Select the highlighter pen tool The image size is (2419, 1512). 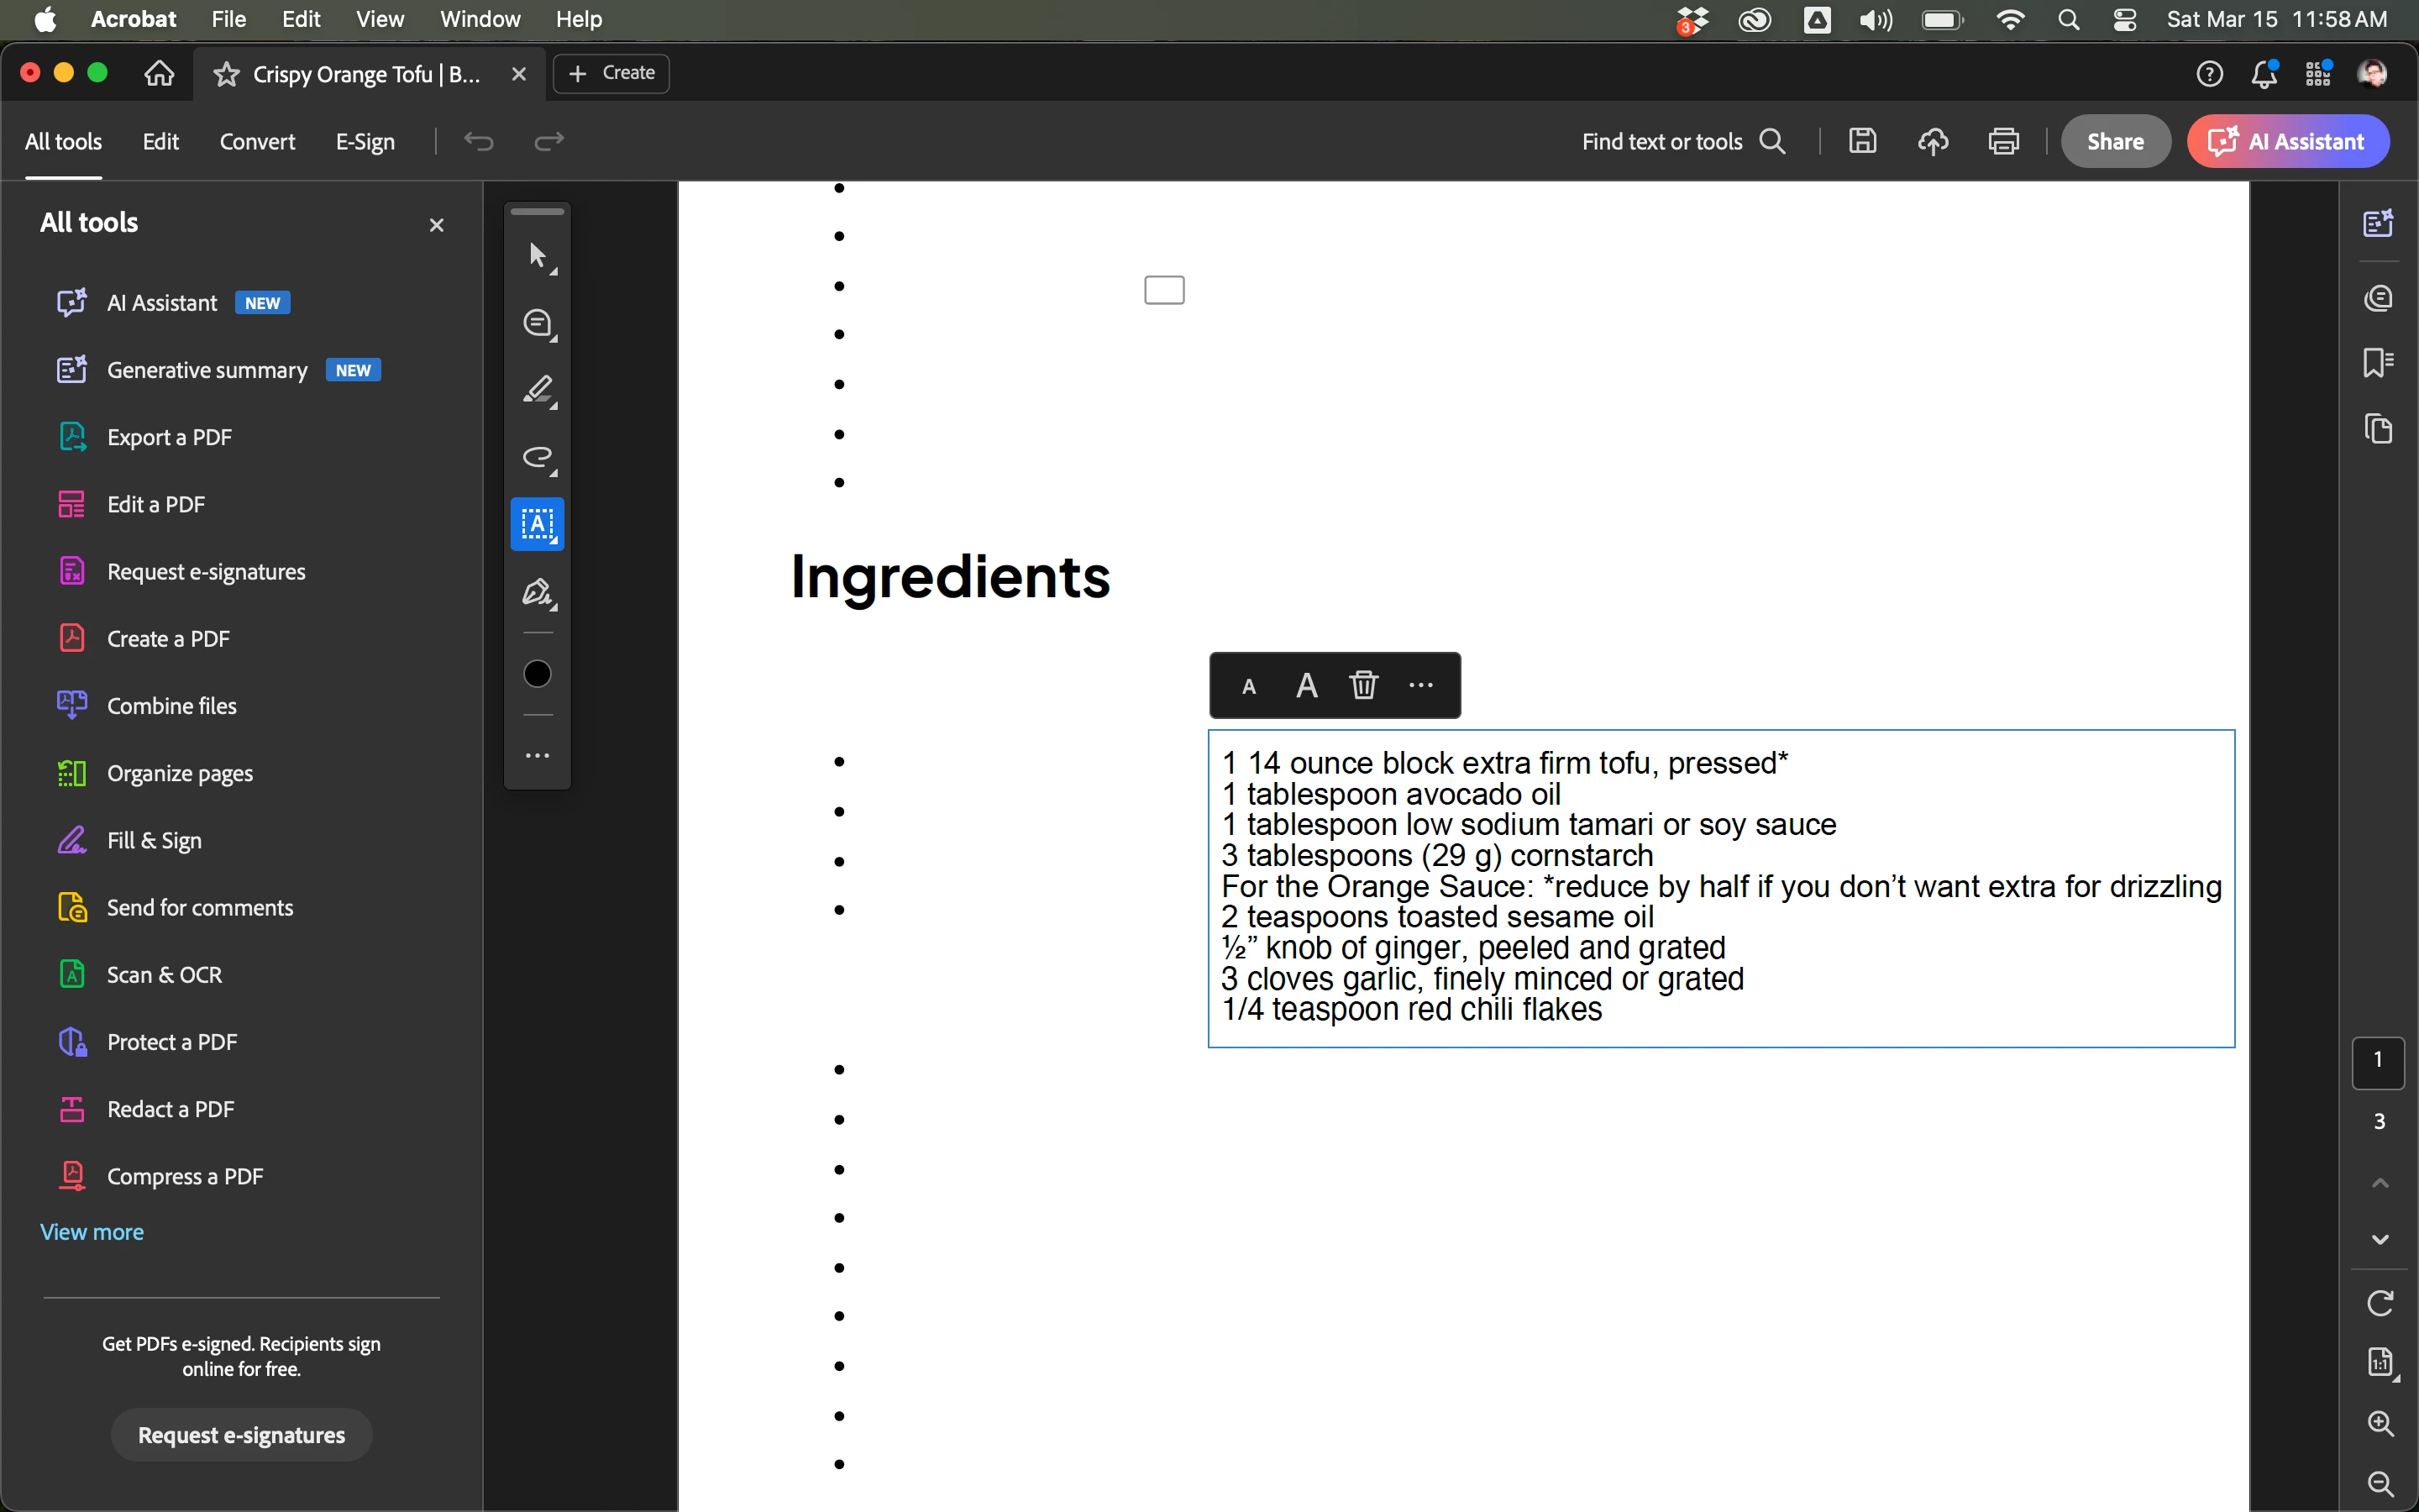(538, 390)
